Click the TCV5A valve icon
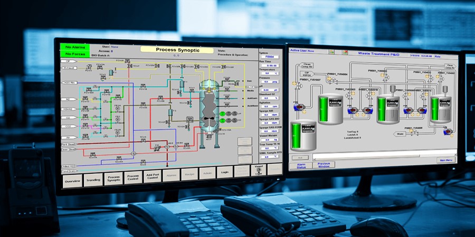 pos(119,158)
